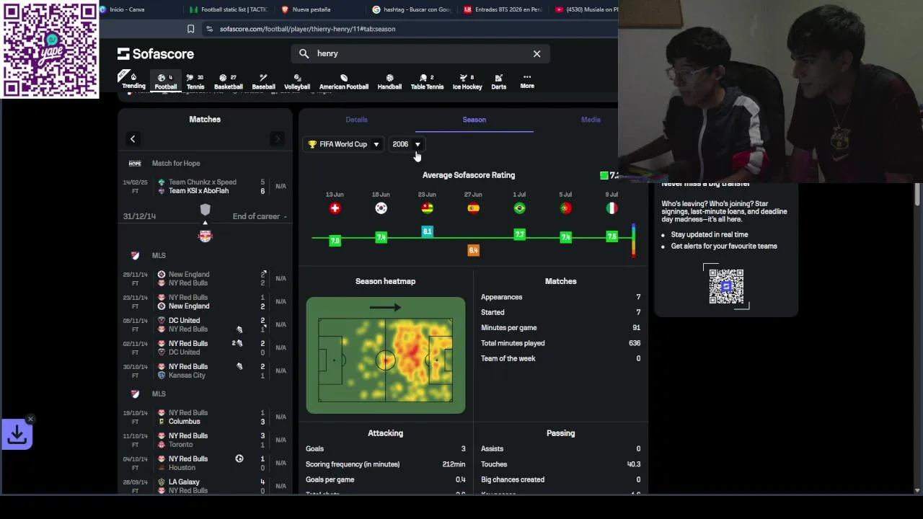The image size is (923, 519).
Task: Switch to the Entradas BTS 2026 tab
Action: (x=503, y=9)
